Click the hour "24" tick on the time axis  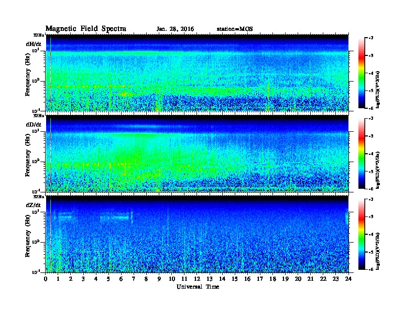(x=348, y=279)
